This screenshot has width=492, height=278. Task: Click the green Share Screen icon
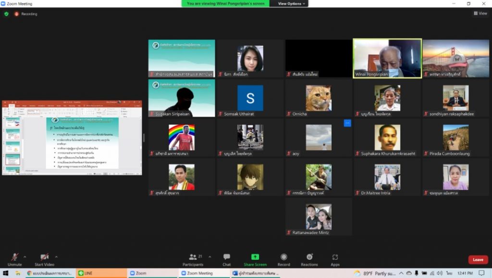coord(255,257)
